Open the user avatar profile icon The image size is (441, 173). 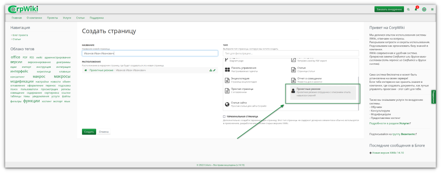424,9
